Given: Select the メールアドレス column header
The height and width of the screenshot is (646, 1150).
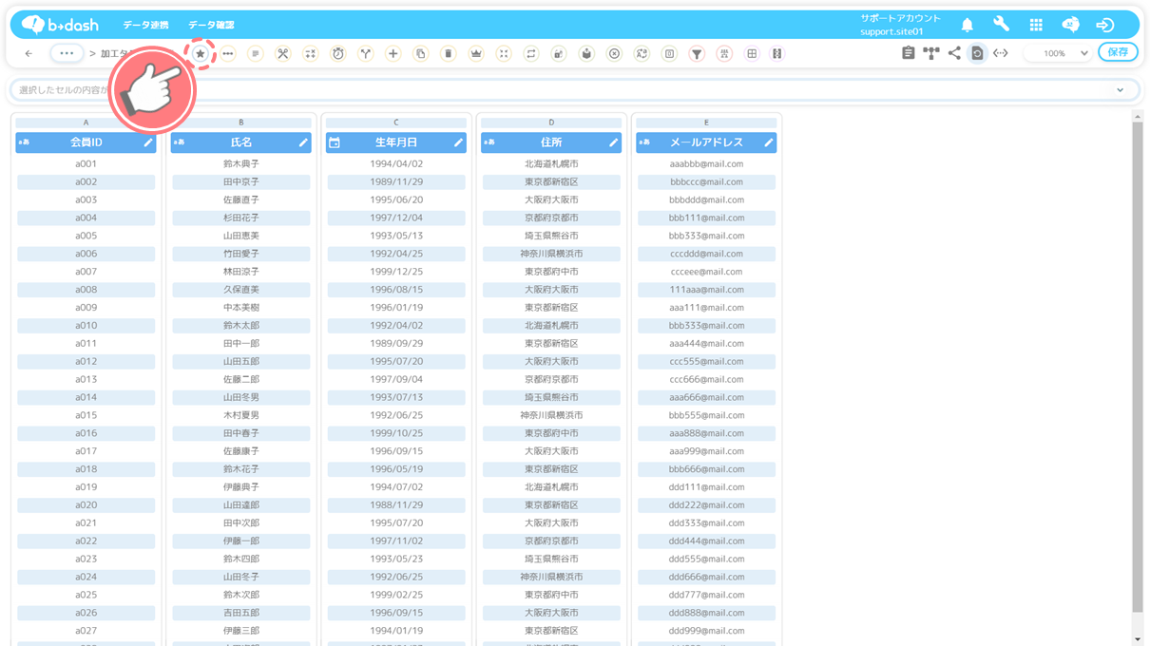Looking at the screenshot, I should [x=706, y=142].
